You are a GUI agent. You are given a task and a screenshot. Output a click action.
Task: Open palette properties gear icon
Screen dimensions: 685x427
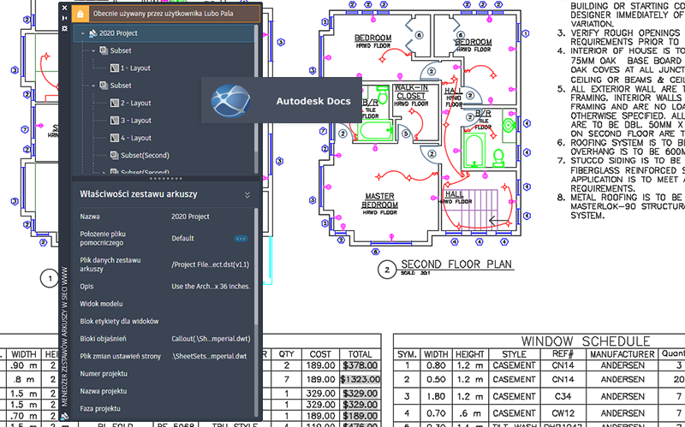click(65, 28)
